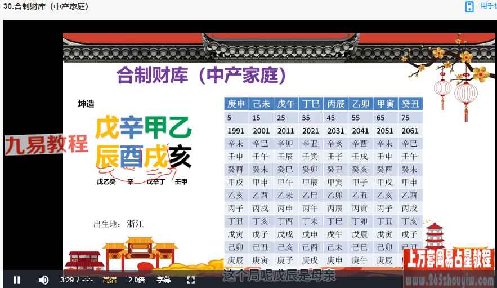Click the subtitle text 这个局呢戊辰是母亲
The width and height of the screenshot is (497, 288).
279,276
